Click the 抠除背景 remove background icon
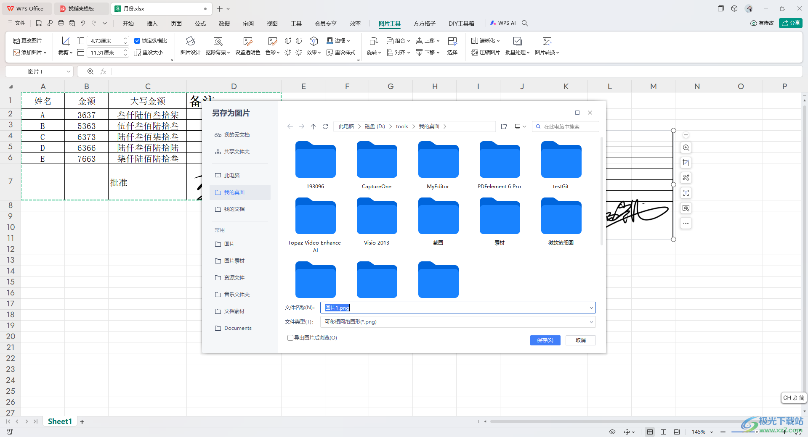 click(x=218, y=41)
